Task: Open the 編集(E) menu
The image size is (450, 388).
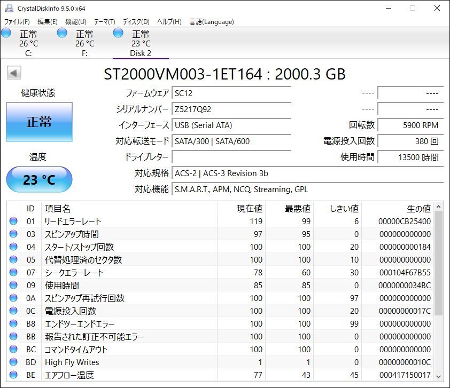Action: pyautogui.click(x=47, y=22)
